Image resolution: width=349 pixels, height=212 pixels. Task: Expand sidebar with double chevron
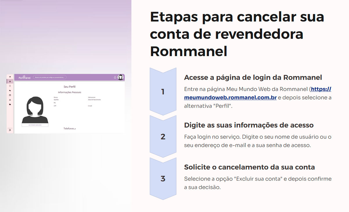[x=10, y=130]
